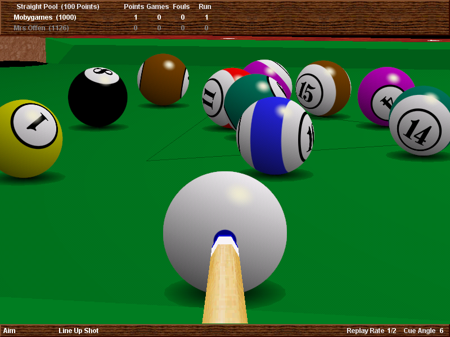This screenshot has width=450, height=337.
Task: Adjust the Cue Angle 6 indicator
Action: point(424,331)
